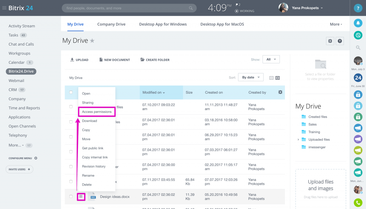The width and height of the screenshot is (366, 209).
Task: Check the row created 03.18.2016 10:58:00
Action: click(71, 122)
